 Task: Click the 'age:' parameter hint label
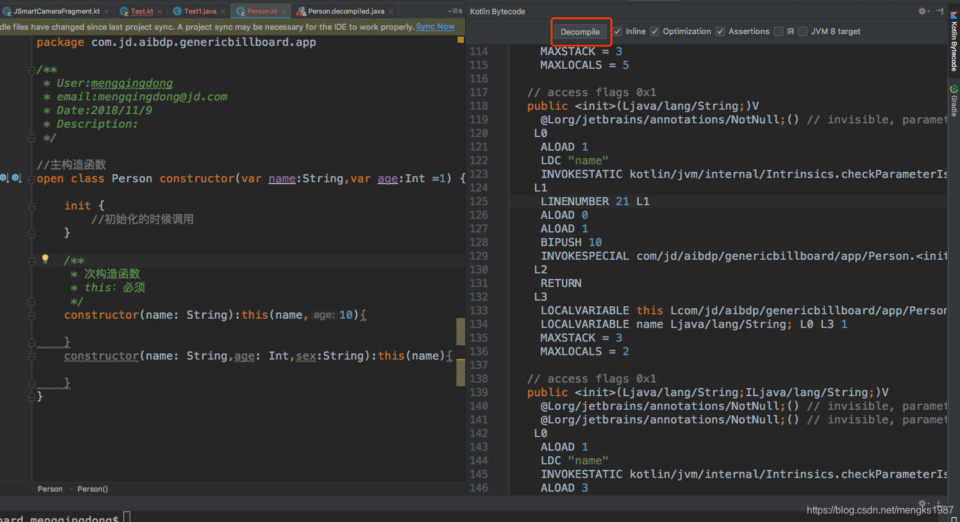tap(324, 315)
